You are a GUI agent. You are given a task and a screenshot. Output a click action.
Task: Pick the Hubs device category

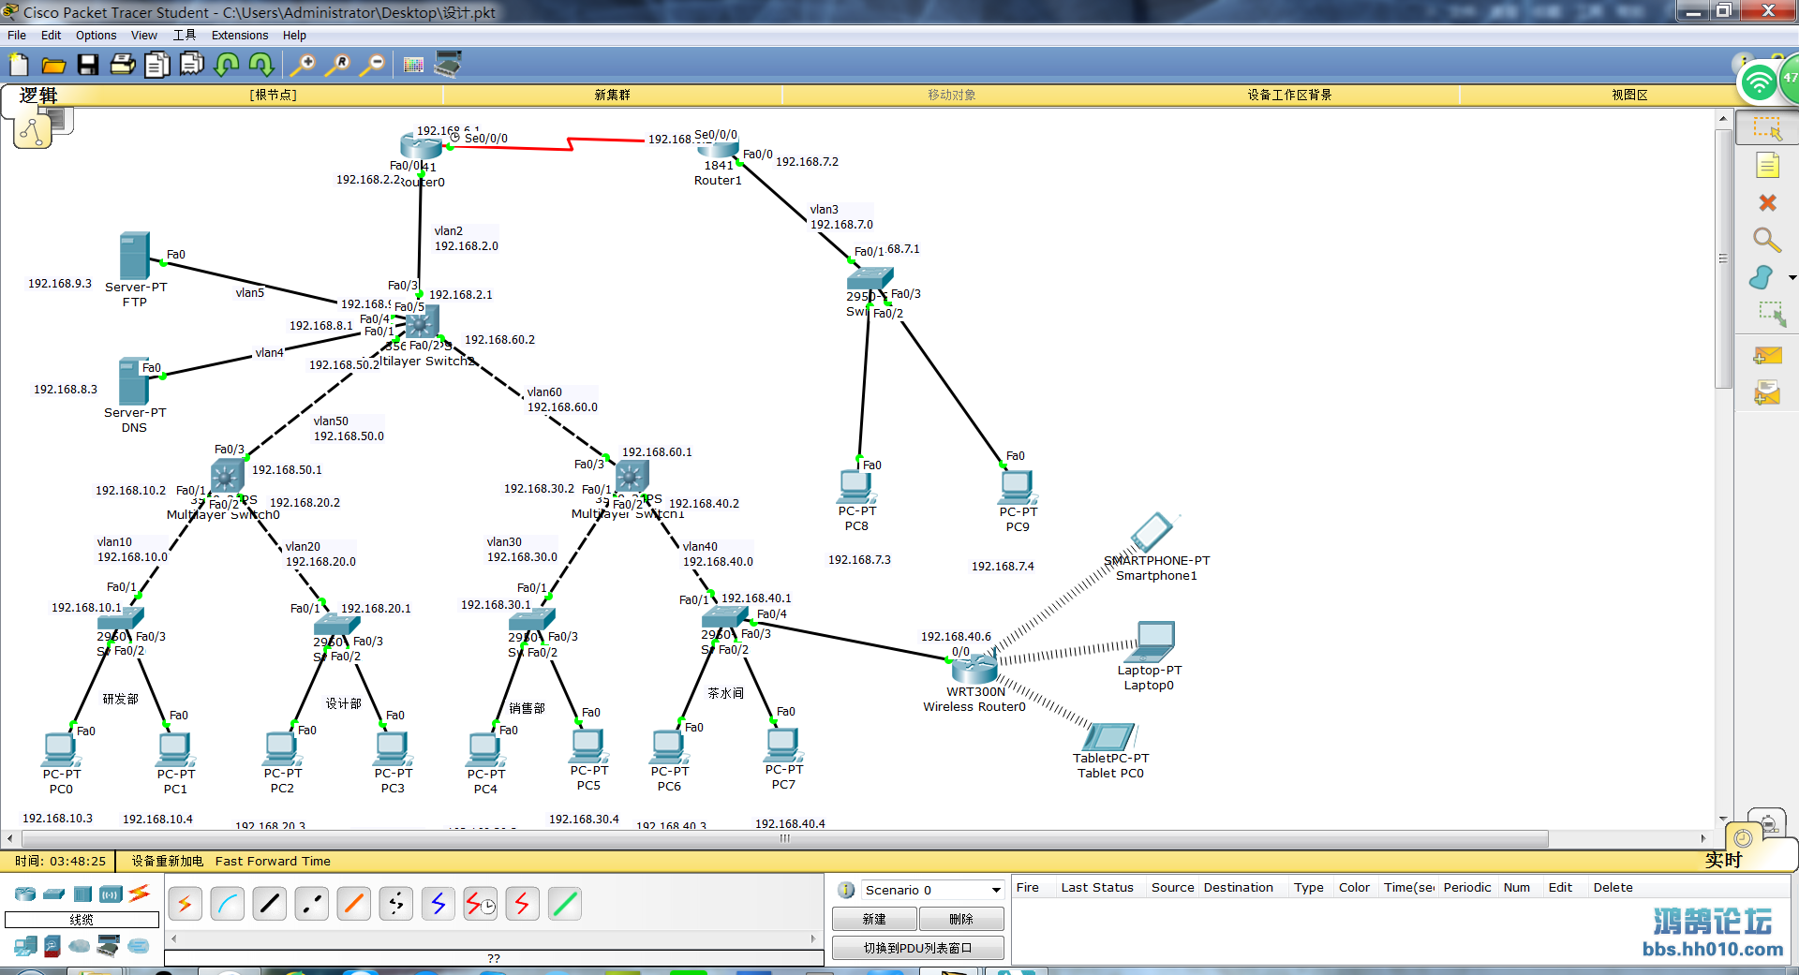click(x=82, y=894)
